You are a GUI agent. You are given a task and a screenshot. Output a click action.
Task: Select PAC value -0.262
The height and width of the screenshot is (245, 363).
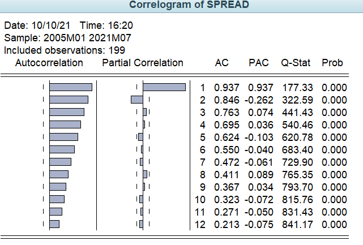[x=259, y=100]
